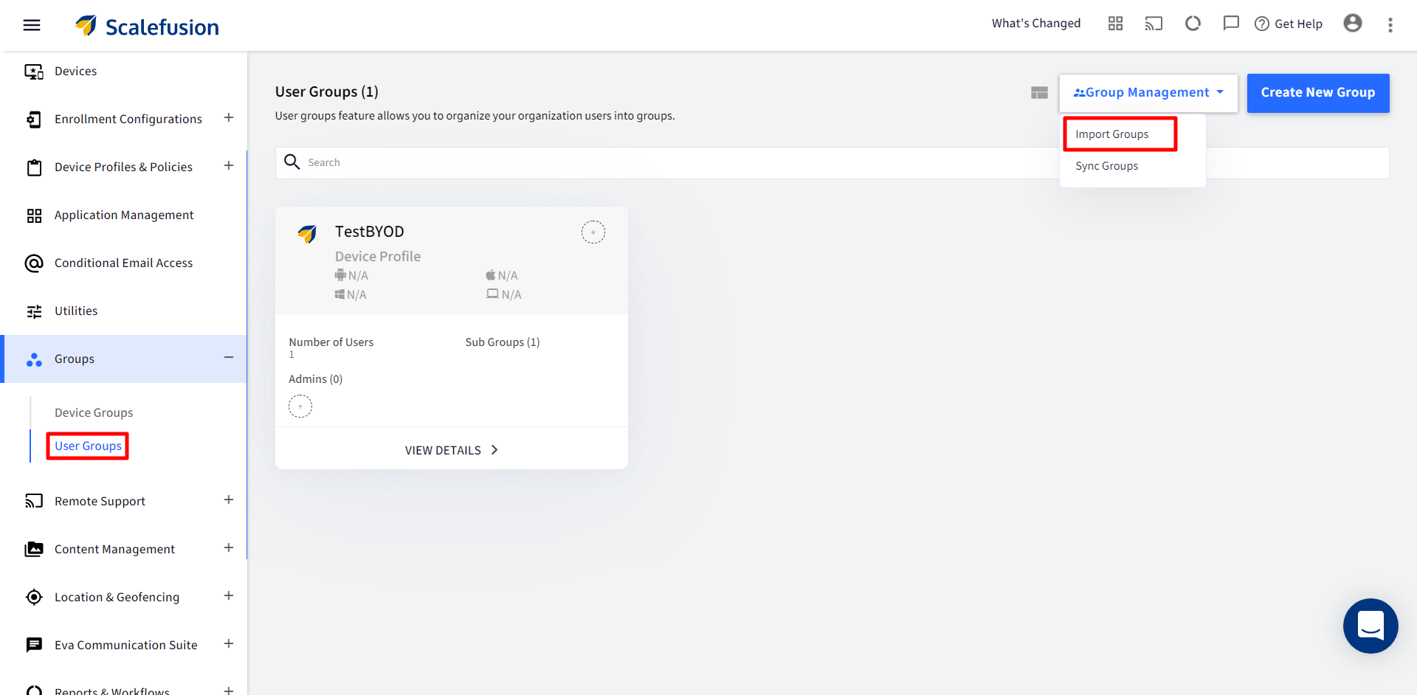Click the Number of Users label
Screen dimensions: 1417x695
click(331, 342)
